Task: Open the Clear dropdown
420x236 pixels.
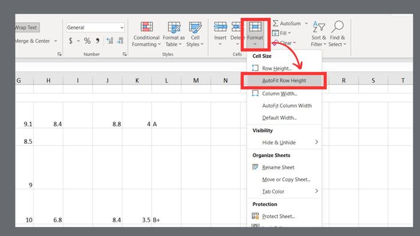Action: click(284, 43)
